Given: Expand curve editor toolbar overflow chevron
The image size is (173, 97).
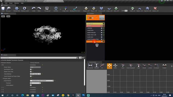Looking at the screenshot, I should 172,66.
